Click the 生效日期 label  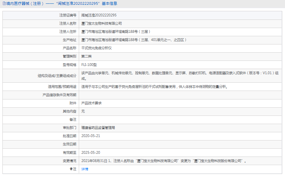click(x=70, y=144)
